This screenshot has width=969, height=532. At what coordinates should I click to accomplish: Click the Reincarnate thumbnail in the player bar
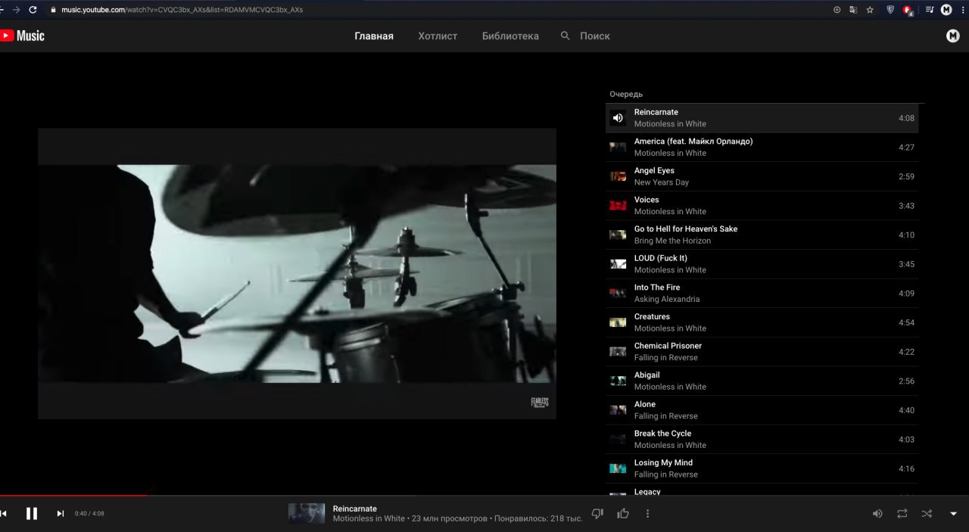(307, 513)
